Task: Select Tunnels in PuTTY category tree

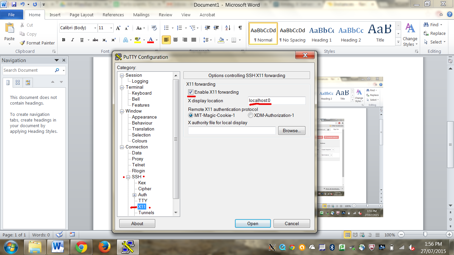Action: 146,212
